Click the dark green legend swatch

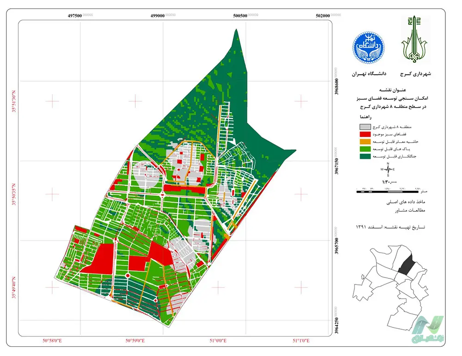(x=365, y=157)
